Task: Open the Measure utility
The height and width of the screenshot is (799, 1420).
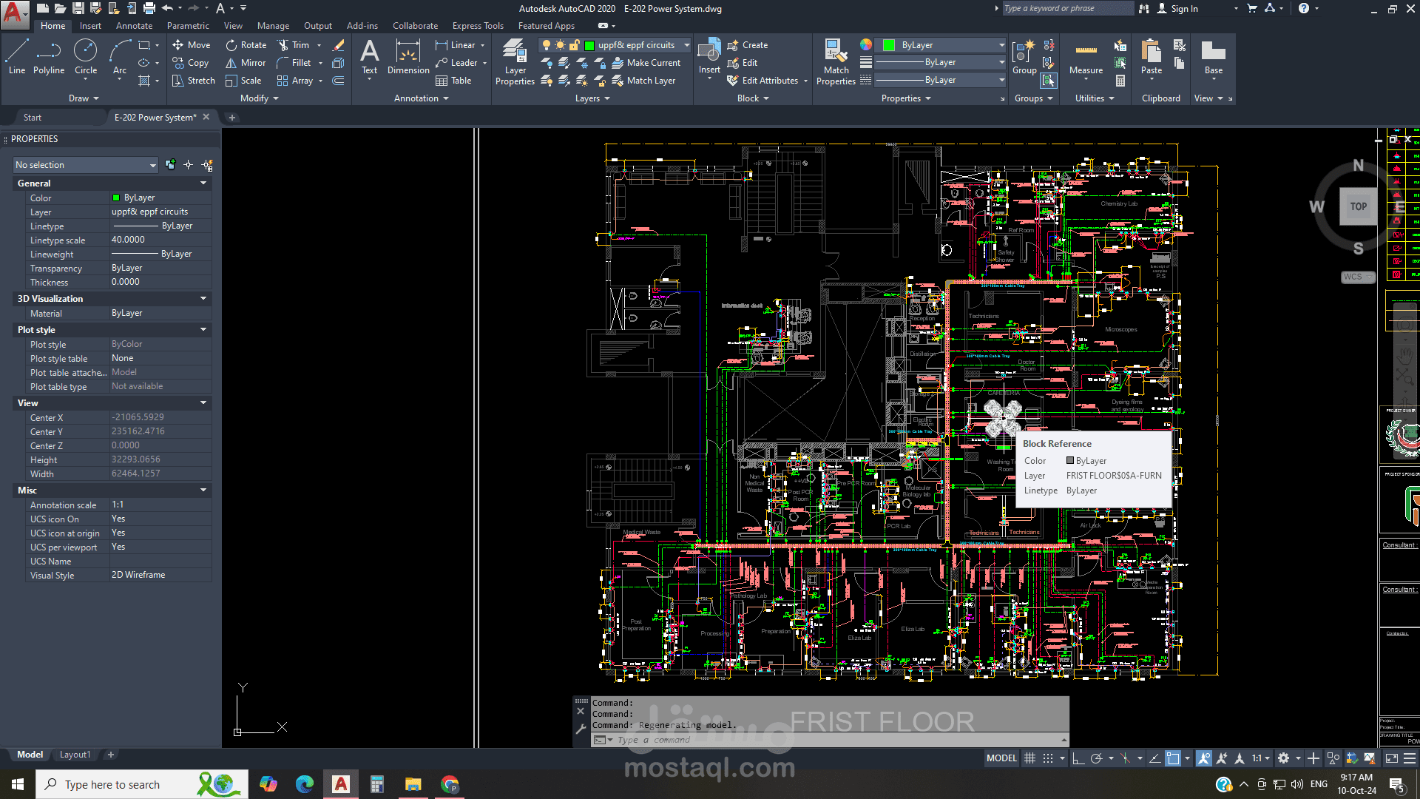Action: [x=1086, y=58]
